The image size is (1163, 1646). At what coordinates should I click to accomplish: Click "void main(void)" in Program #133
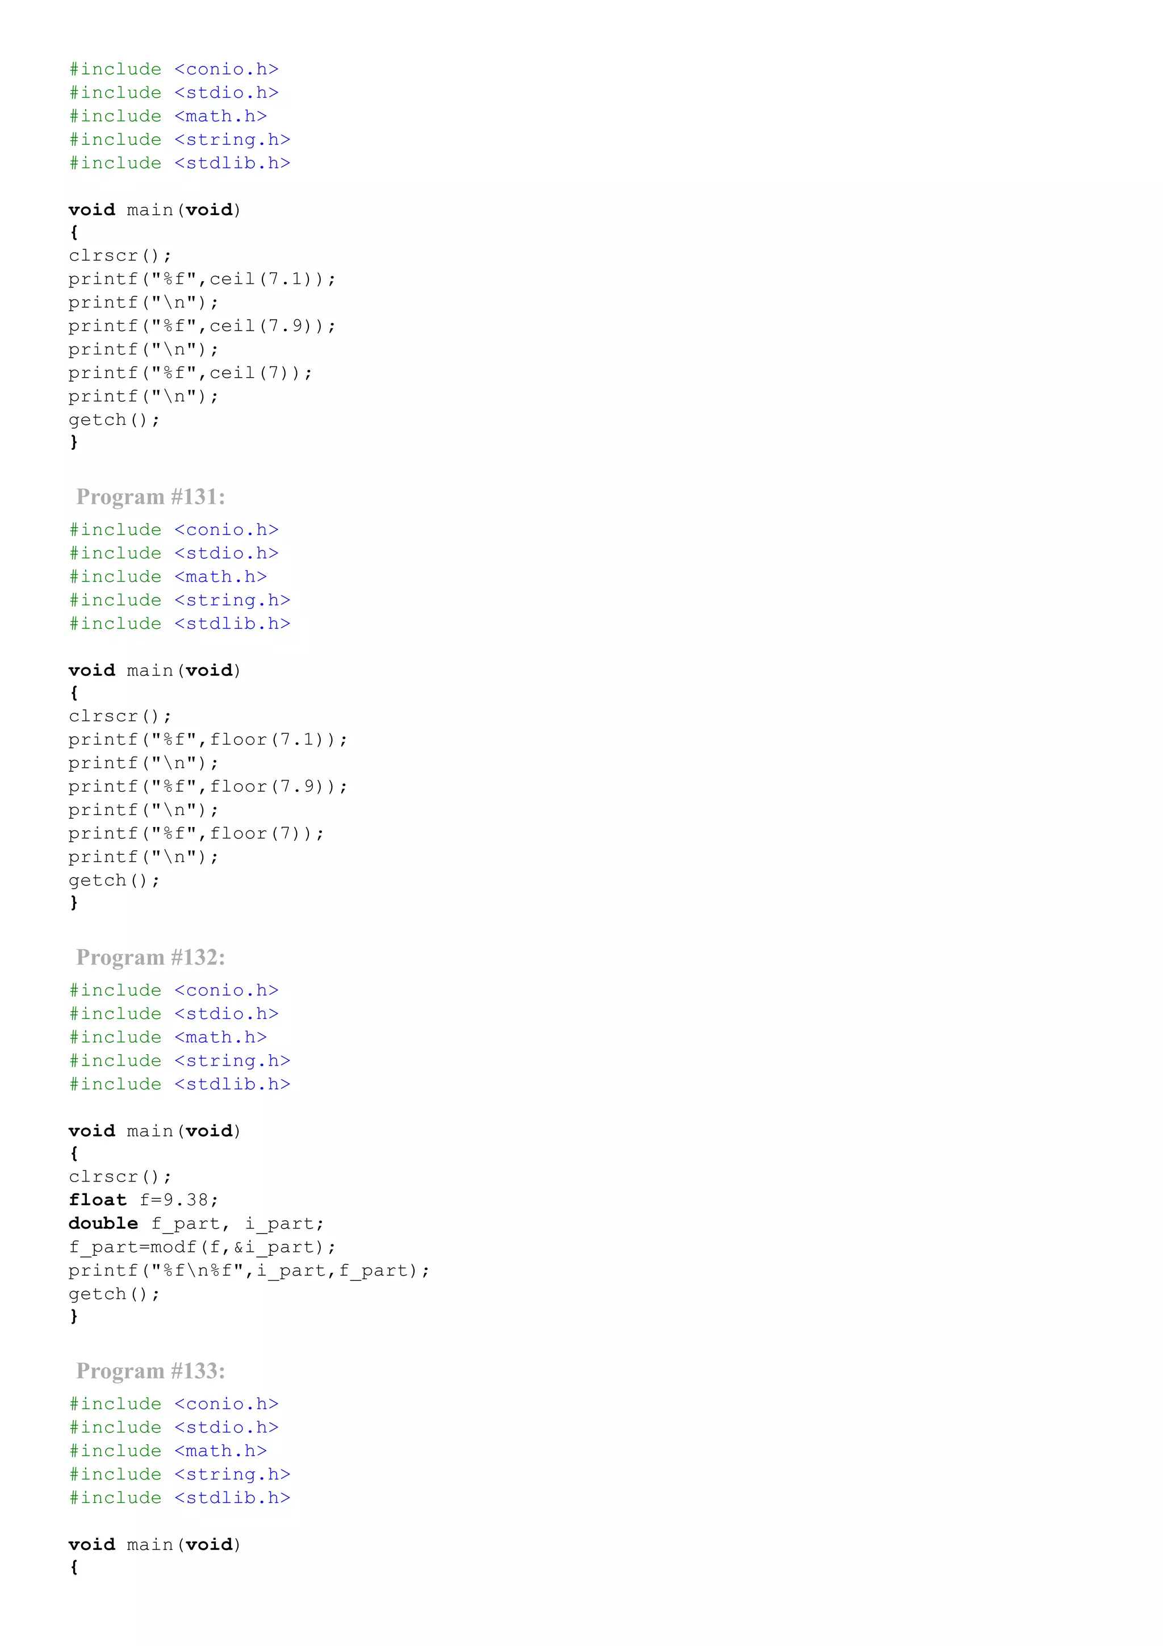[155, 1544]
